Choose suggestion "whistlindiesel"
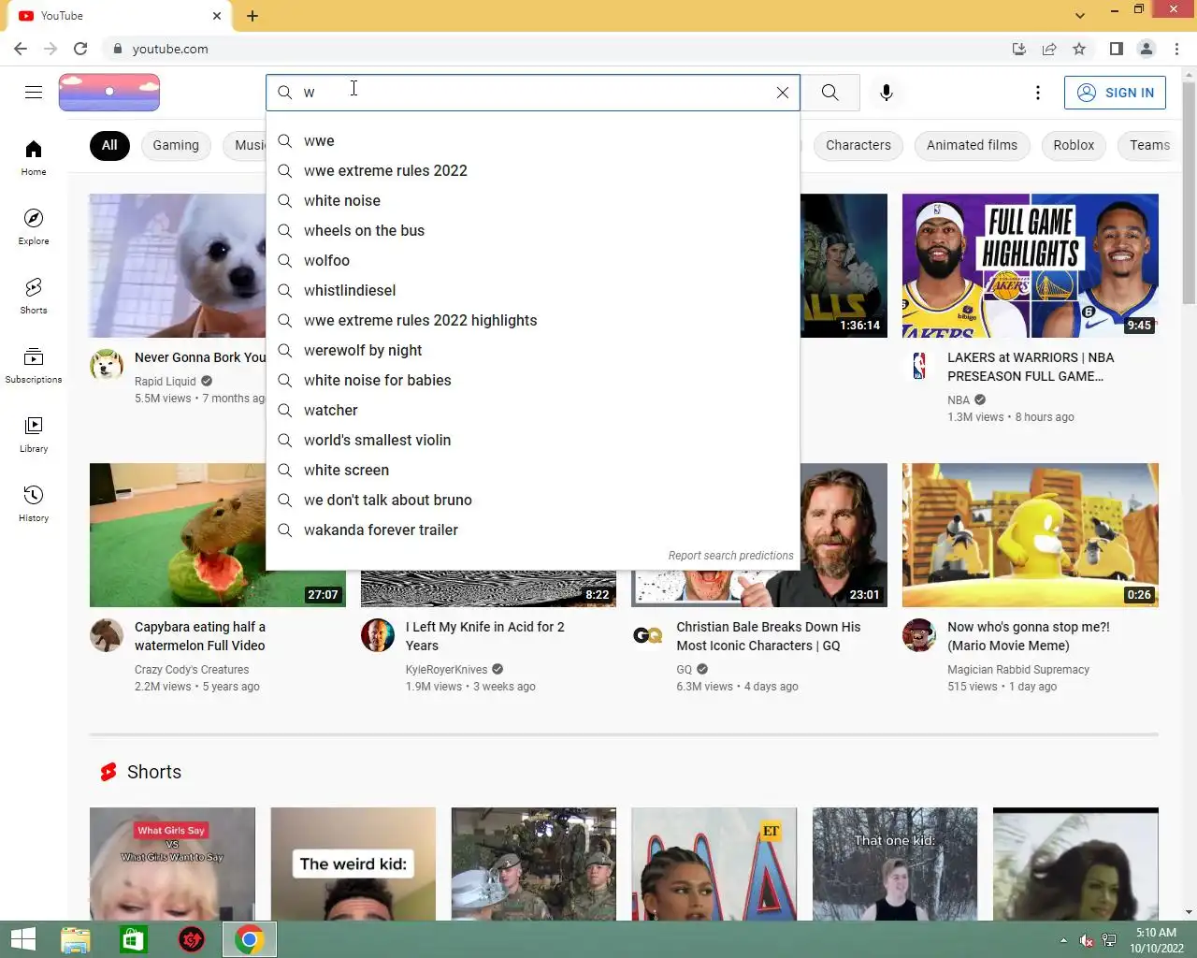 point(533,290)
